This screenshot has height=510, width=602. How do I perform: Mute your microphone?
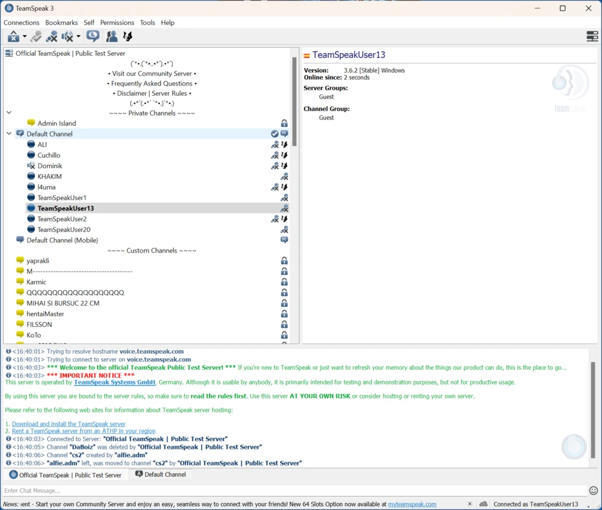[x=52, y=36]
